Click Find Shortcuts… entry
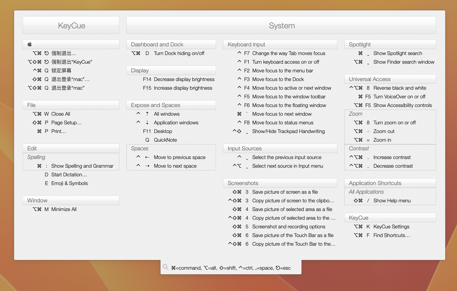Image resolution: width=457 pixels, height=291 pixels. click(390, 235)
